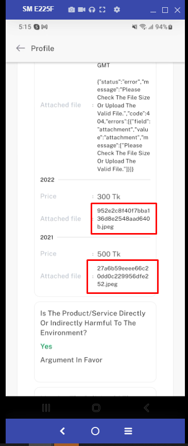188x446 pixels.
Task: Tap the Android home button on phone
Action: click(96, 408)
